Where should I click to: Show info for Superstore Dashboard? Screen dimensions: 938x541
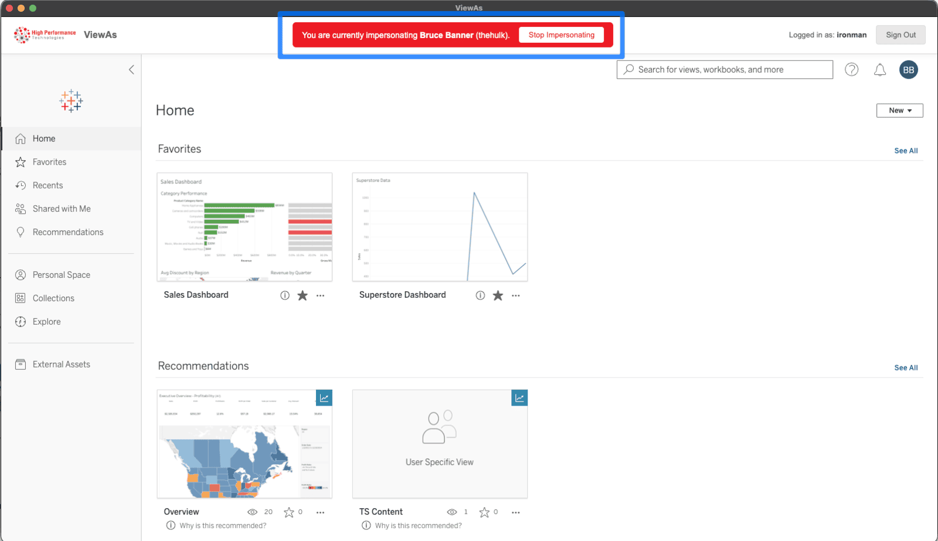pyautogui.click(x=480, y=295)
